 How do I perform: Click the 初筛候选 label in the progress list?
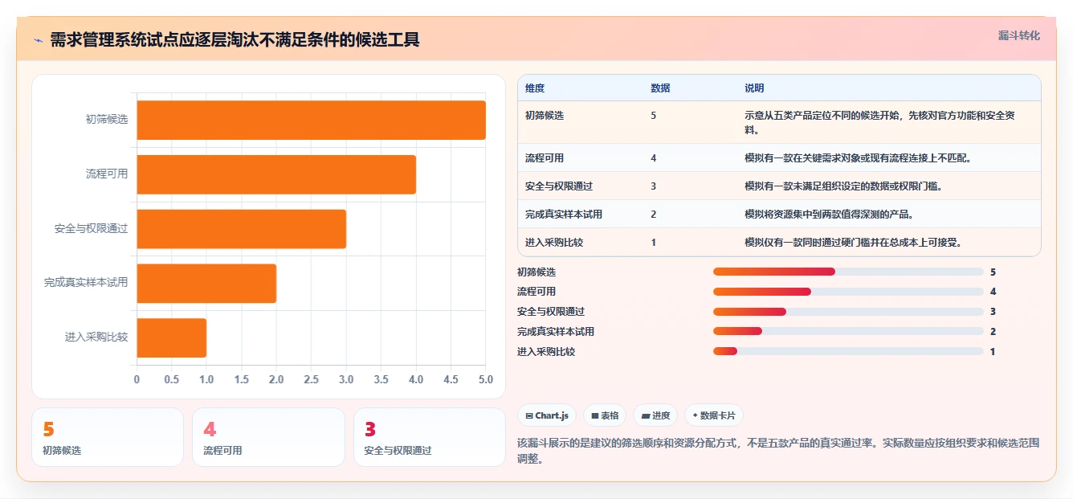(536, 272)
